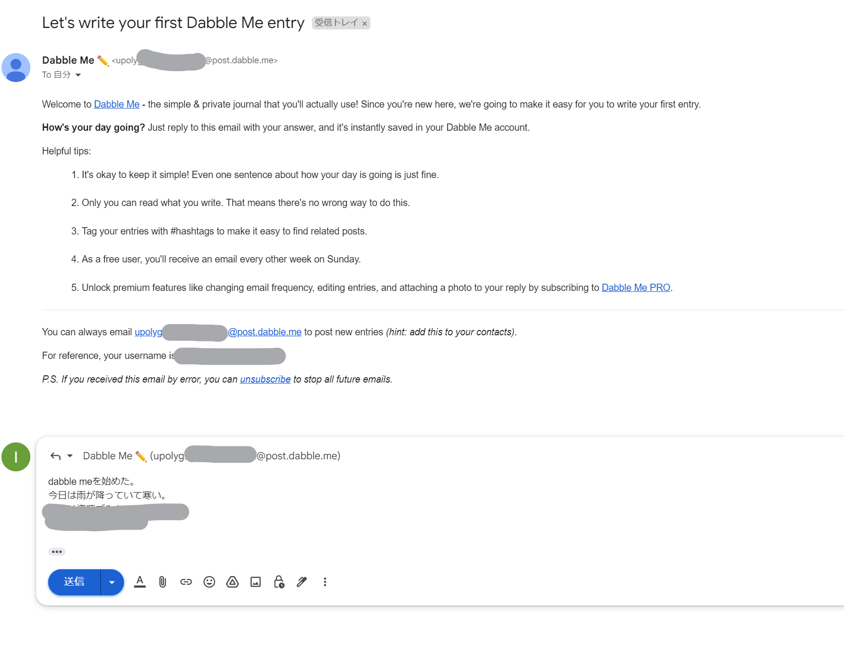Click the blue 送信 send button
844x646 pixels.
[74, 582]
